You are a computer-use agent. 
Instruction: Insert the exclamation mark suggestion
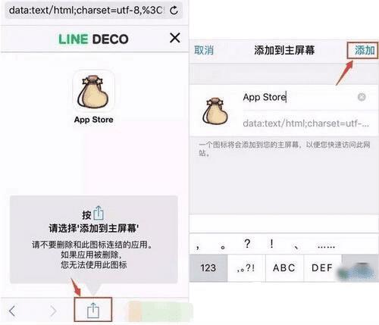[x=271, y=244]
